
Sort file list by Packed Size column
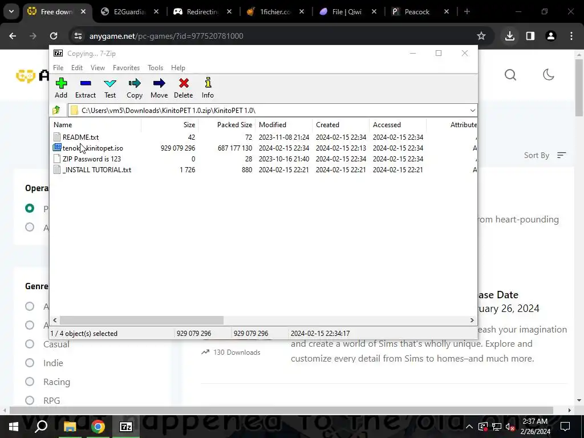click(x=227, y=125)
